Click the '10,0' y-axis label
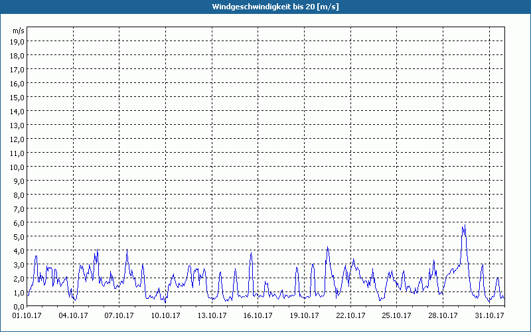Image resolution: width=531 pixels, height=332 pixels. tap(17, 167)
